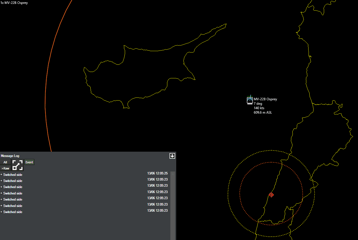
Task: Select the red dashed inner range circle
Action: coord(240,194)
